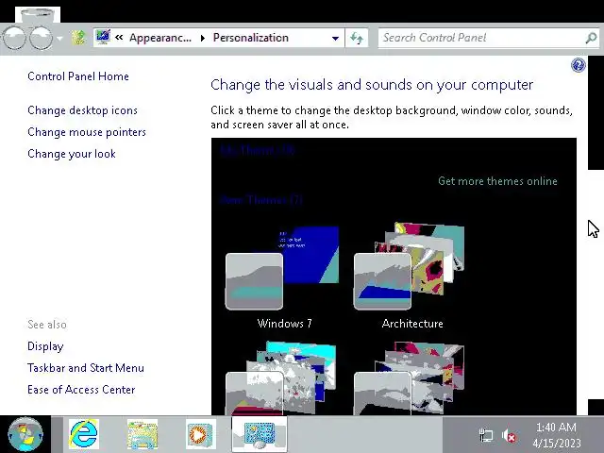Click the Personalization taskbar button
The height and width of the screenshot is (453, 604).
pos(260,434)
